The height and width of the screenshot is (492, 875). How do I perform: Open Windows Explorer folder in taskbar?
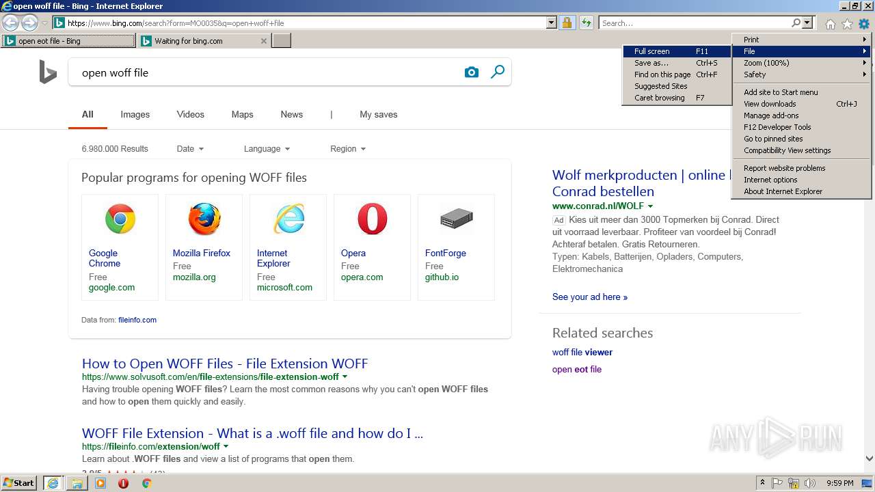tap(77, 483)
